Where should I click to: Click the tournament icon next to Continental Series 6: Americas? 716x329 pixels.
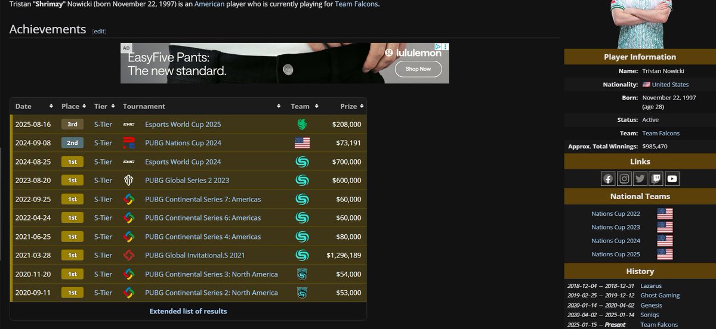(x=128, y=218)
